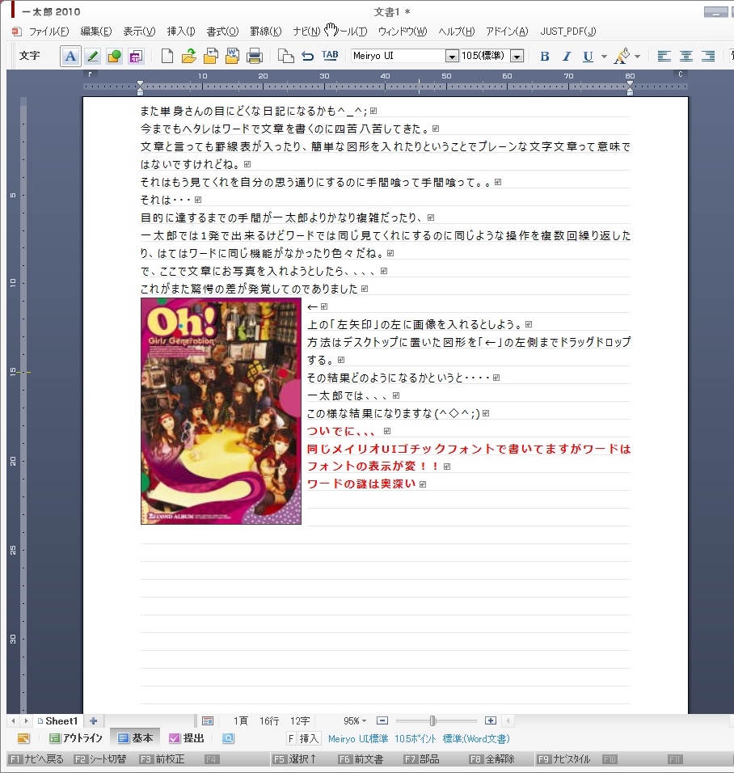Click the zoom out minus icon
Screen dimensions: 734x773
[382, 720]
